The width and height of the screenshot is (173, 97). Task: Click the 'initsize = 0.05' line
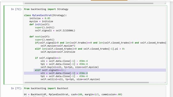click(40, 18)
